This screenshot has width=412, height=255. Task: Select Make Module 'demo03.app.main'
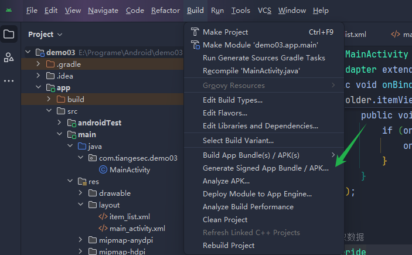point(264,45)
